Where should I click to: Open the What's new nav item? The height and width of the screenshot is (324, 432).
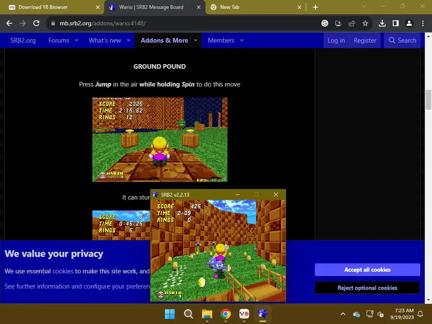(x=105, y=40)
